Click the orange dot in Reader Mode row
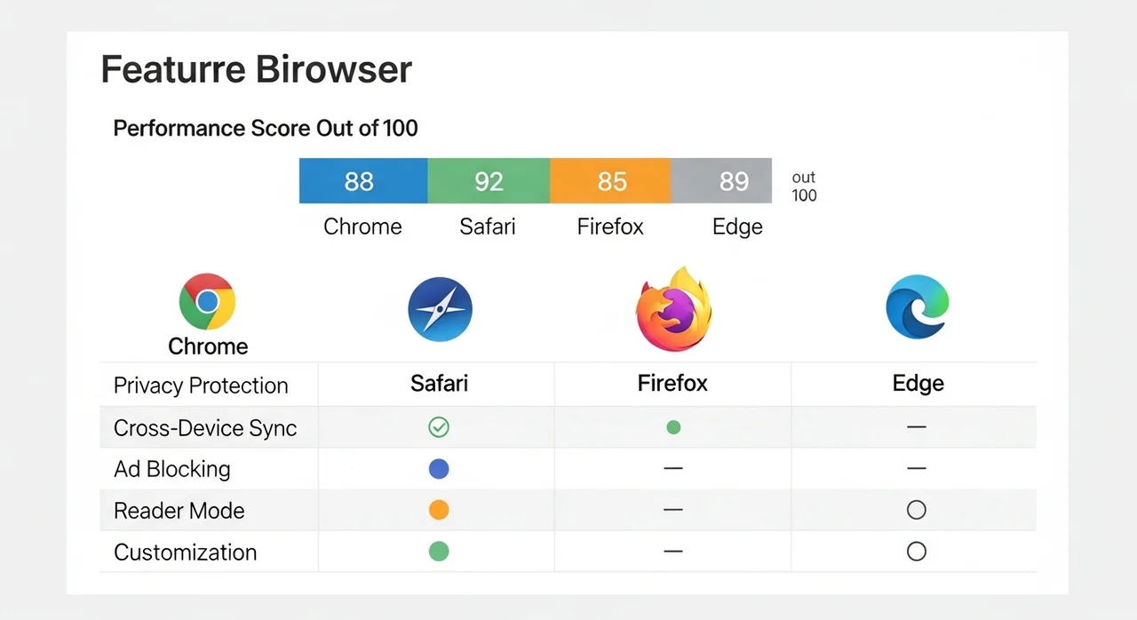1137x620 pixels. click(439, 510)
